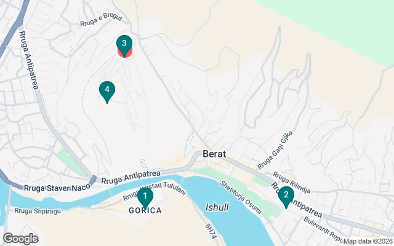This screenshot has width=394, height=246.
Task: Click map marker number 1 in Gorica
Action: point(145,197)
